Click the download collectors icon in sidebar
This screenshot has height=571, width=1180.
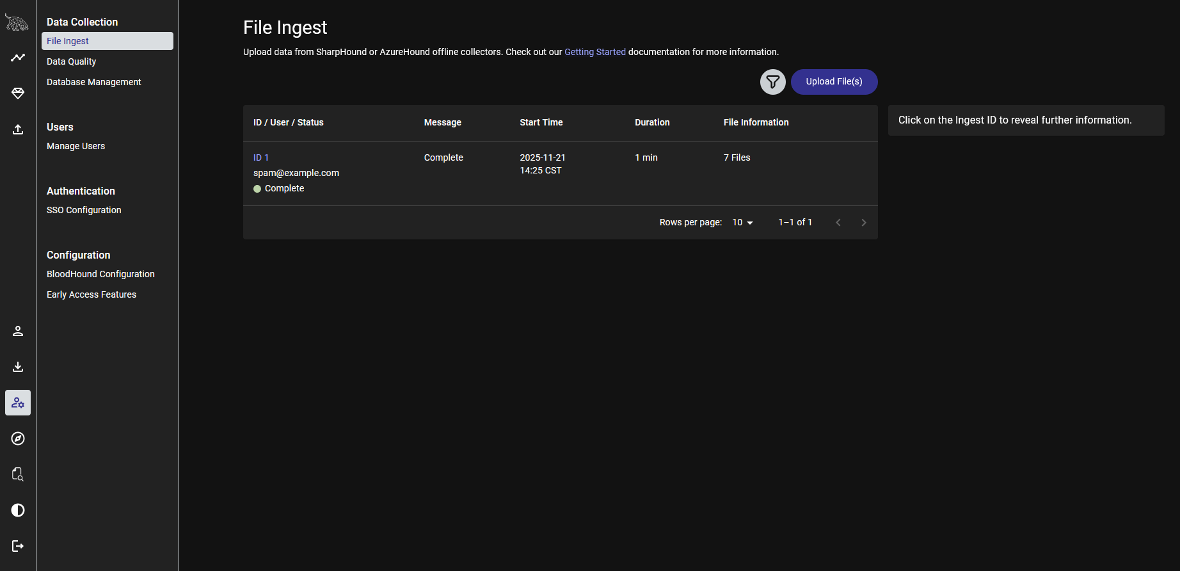18,367
